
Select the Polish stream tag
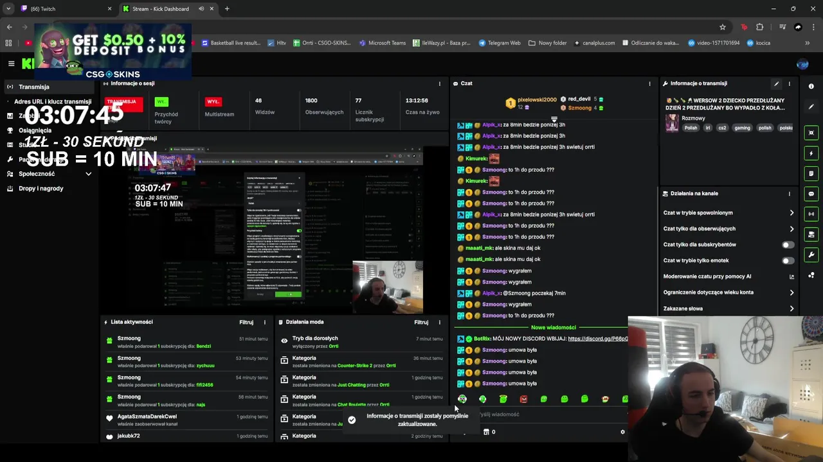(x=691, y=128)
